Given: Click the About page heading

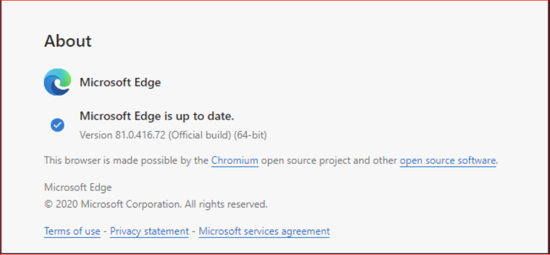Looking at the screenshot, I should click(68, 41).
